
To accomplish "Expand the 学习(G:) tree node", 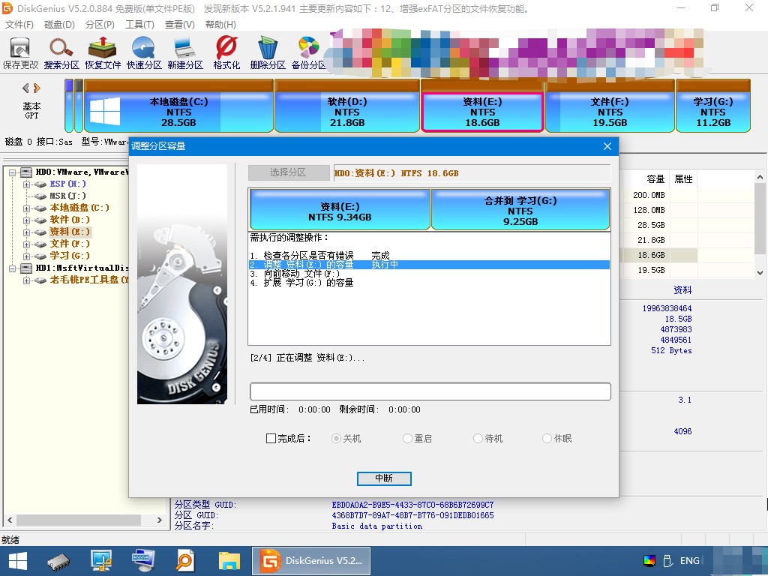I will coord(27,256).
